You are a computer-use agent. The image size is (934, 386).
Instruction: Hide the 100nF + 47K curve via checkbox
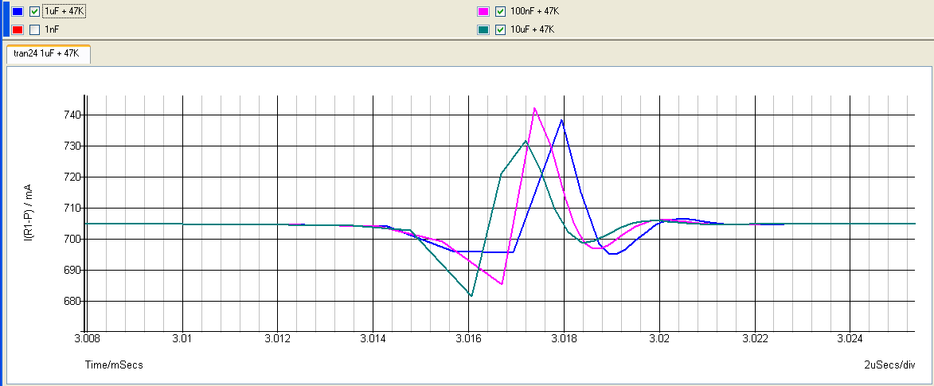pyautogui.click(x=500, y=12)
